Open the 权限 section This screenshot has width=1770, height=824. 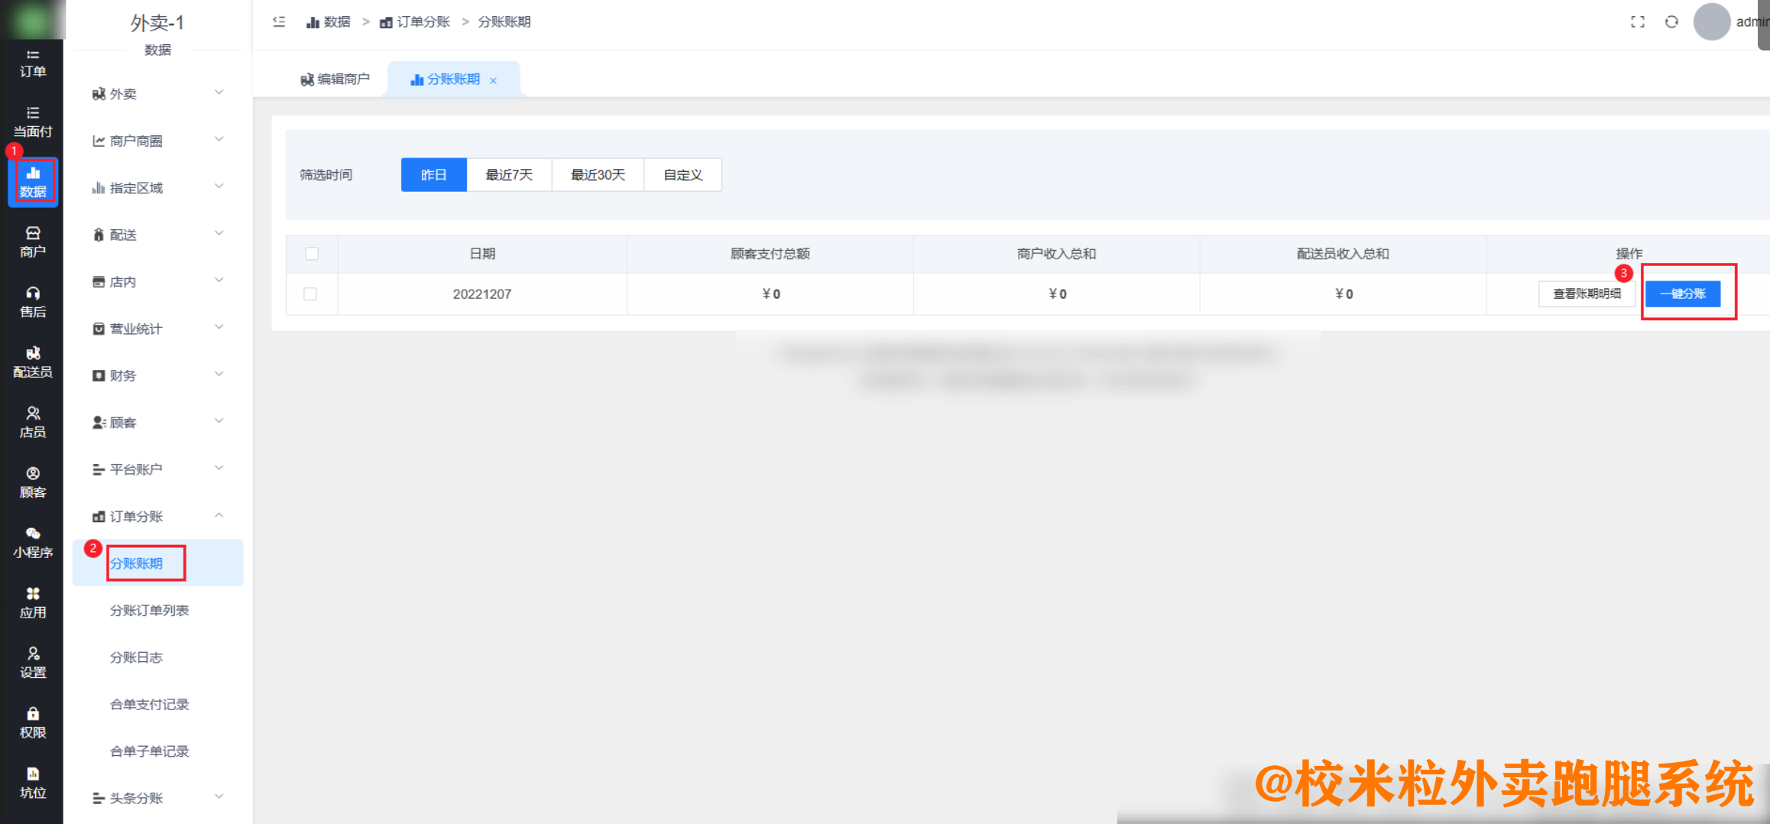click(33, 722)
